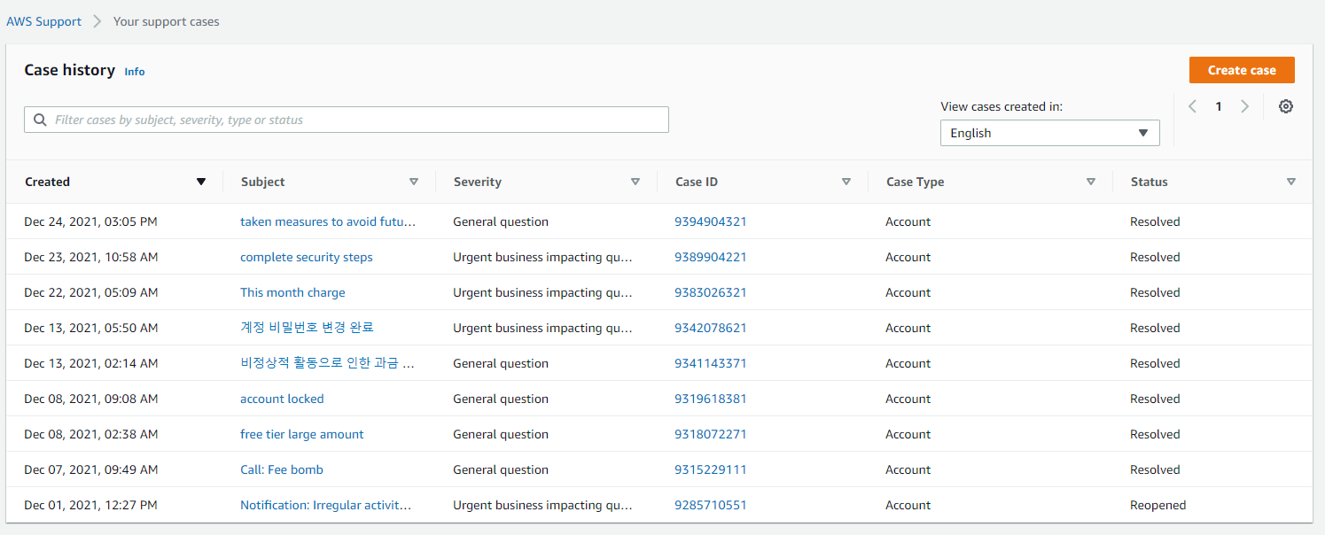
Task: Open the View cases created in English dropdown
Action: 1049,133
